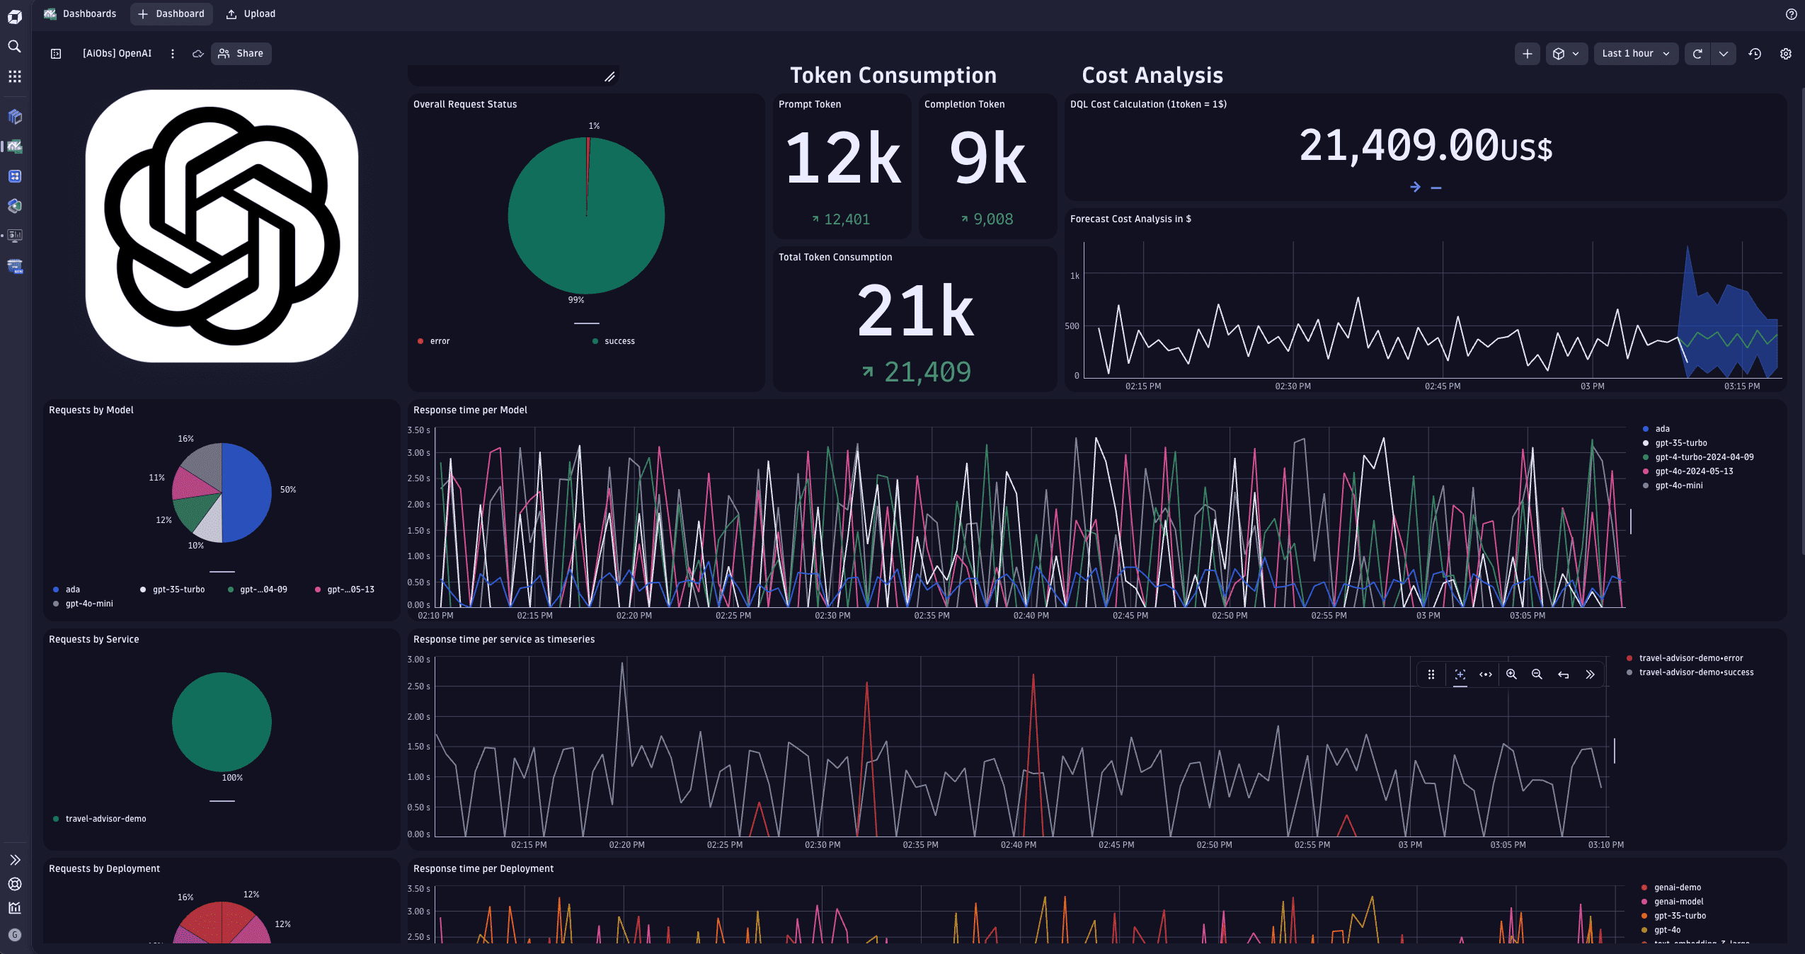Expand the left navigation with double chevron
1805x954 pixels.
(14, 860)
